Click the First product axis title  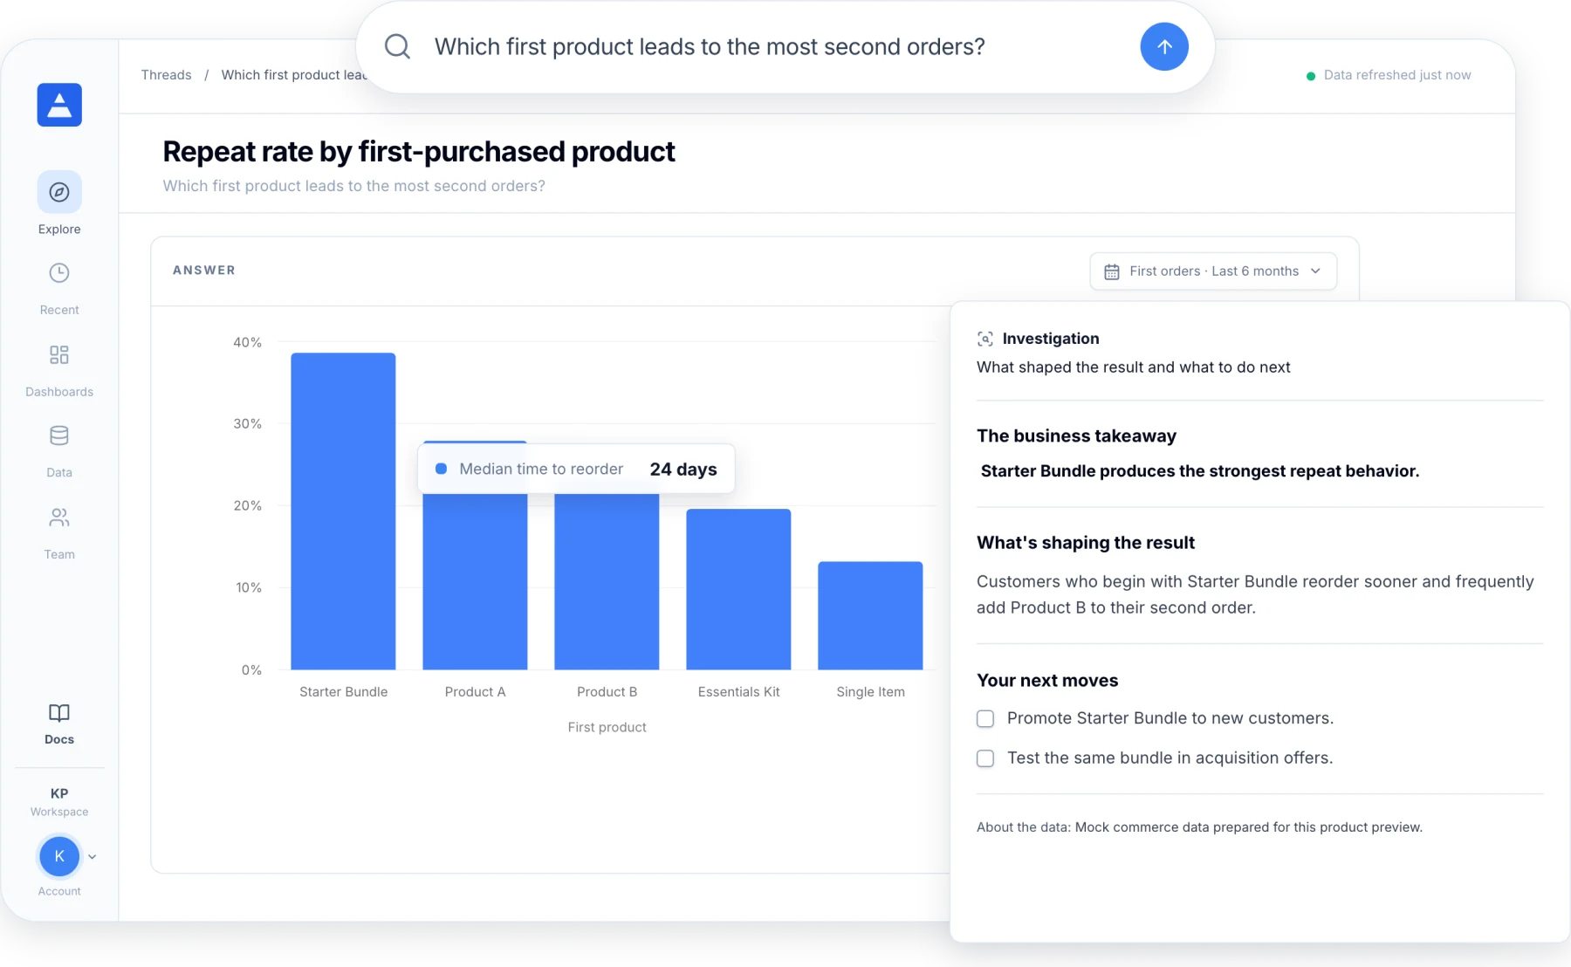click(x=607, y=727)
